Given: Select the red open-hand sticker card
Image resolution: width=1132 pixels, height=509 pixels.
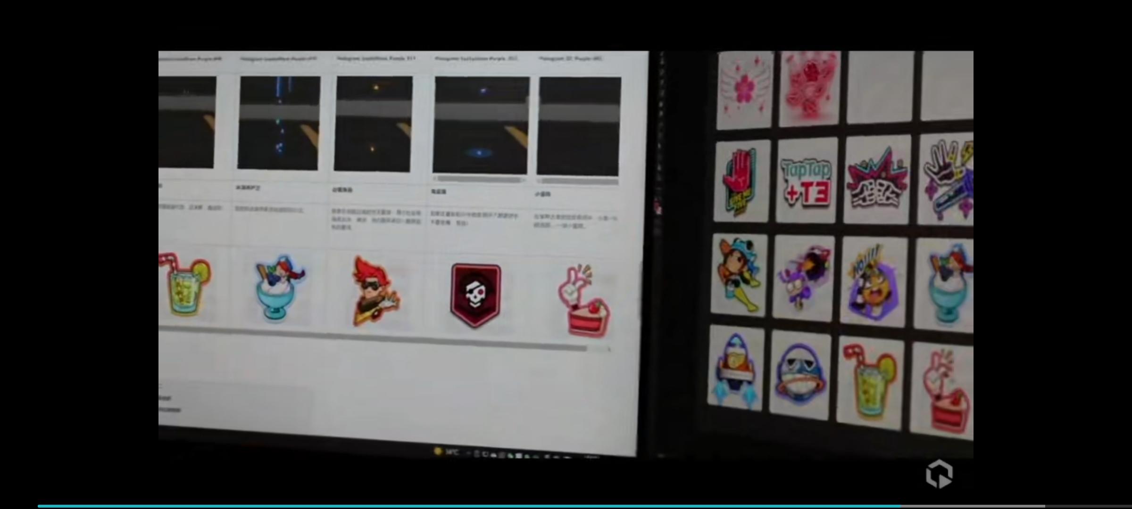Looking at the screenshot, I should [x=741, y=182].
